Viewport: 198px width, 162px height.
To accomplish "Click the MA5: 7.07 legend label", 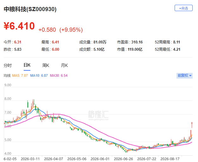I will [20, 75].
